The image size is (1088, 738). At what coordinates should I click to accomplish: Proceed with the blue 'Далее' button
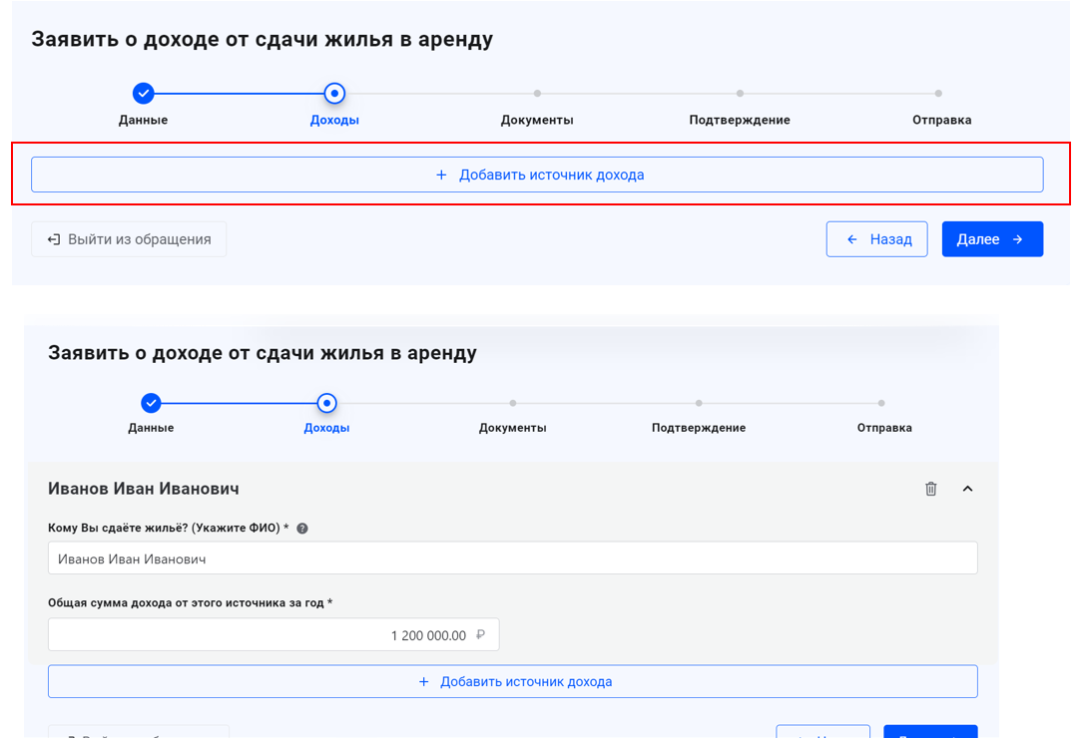coord(991,239)
